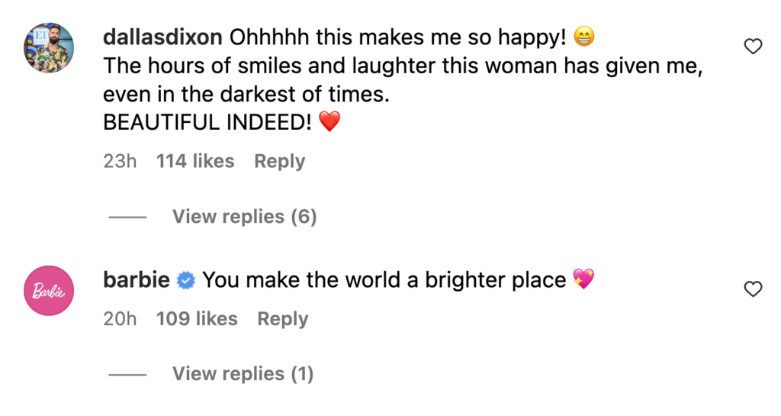
Task: Click the "BEAUTIFUL INDEED!" comment text
Action: coord(207,122)
